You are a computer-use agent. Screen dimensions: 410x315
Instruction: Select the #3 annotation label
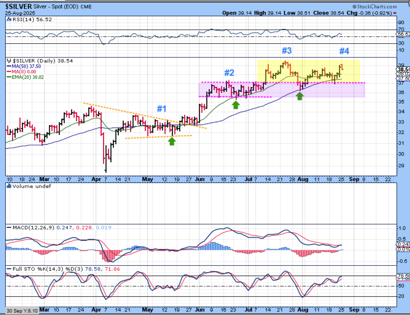[286, 51]
